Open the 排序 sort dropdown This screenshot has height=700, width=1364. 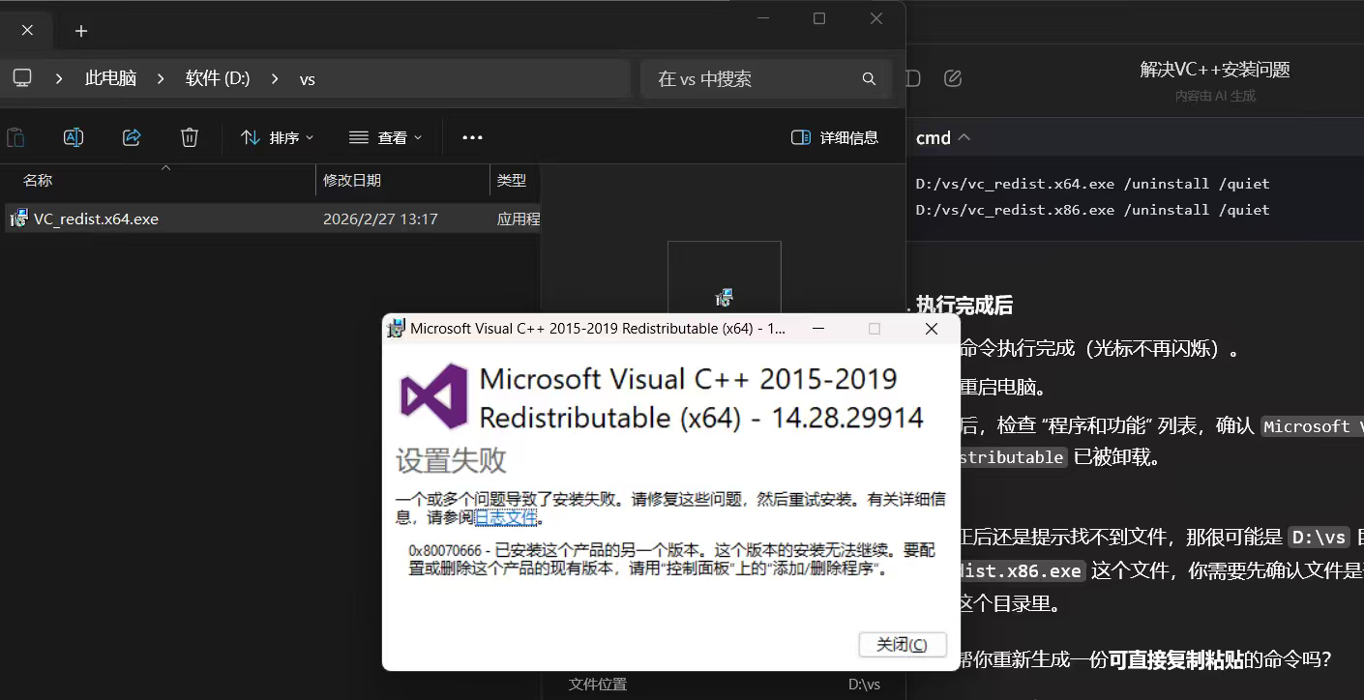(x=277, y=137)
